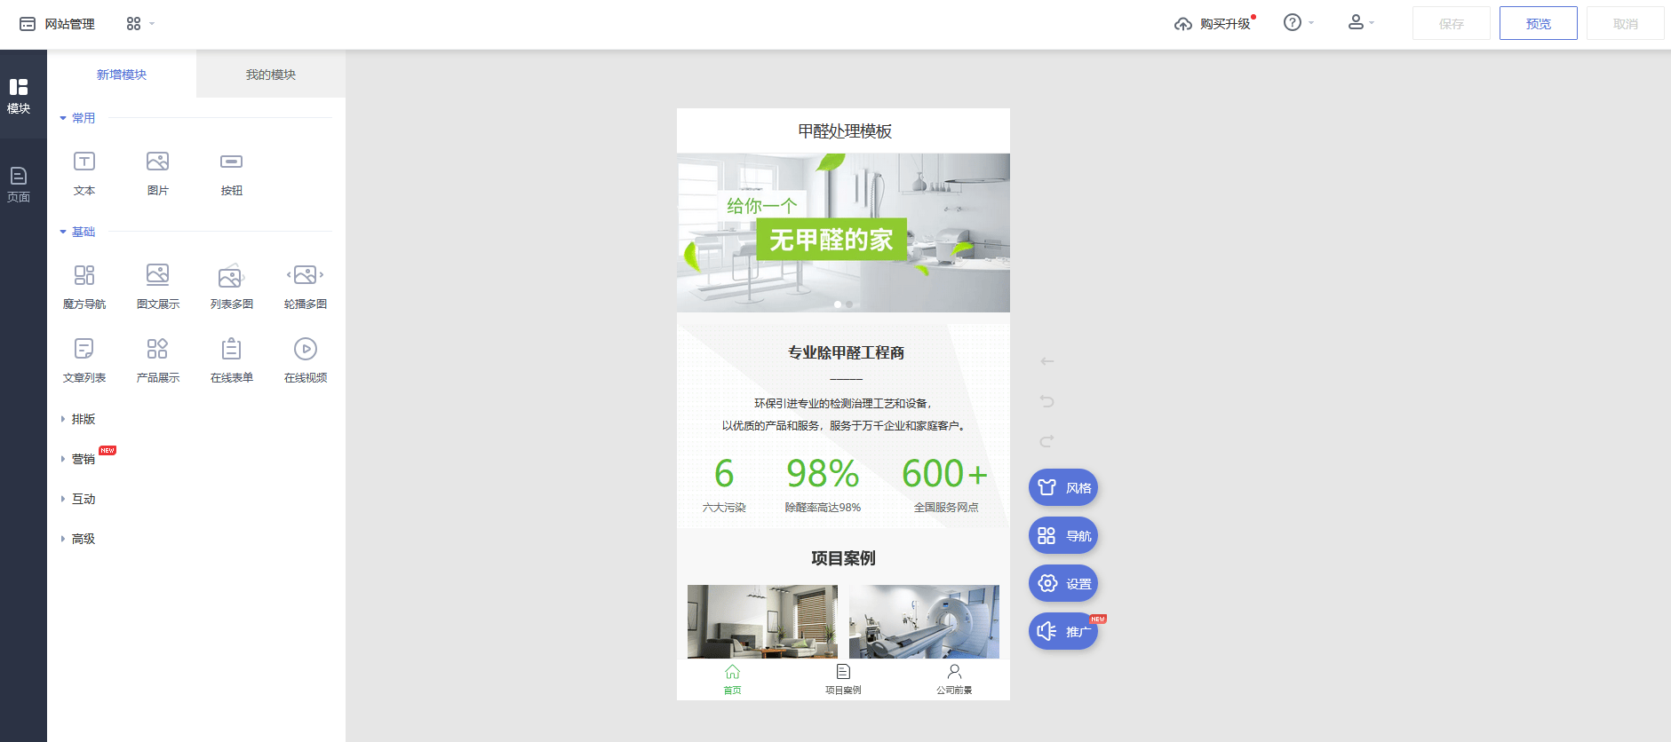Collapse the 常用 section
The height and width of the screenshot is (742, 1671).
(77, 118)
